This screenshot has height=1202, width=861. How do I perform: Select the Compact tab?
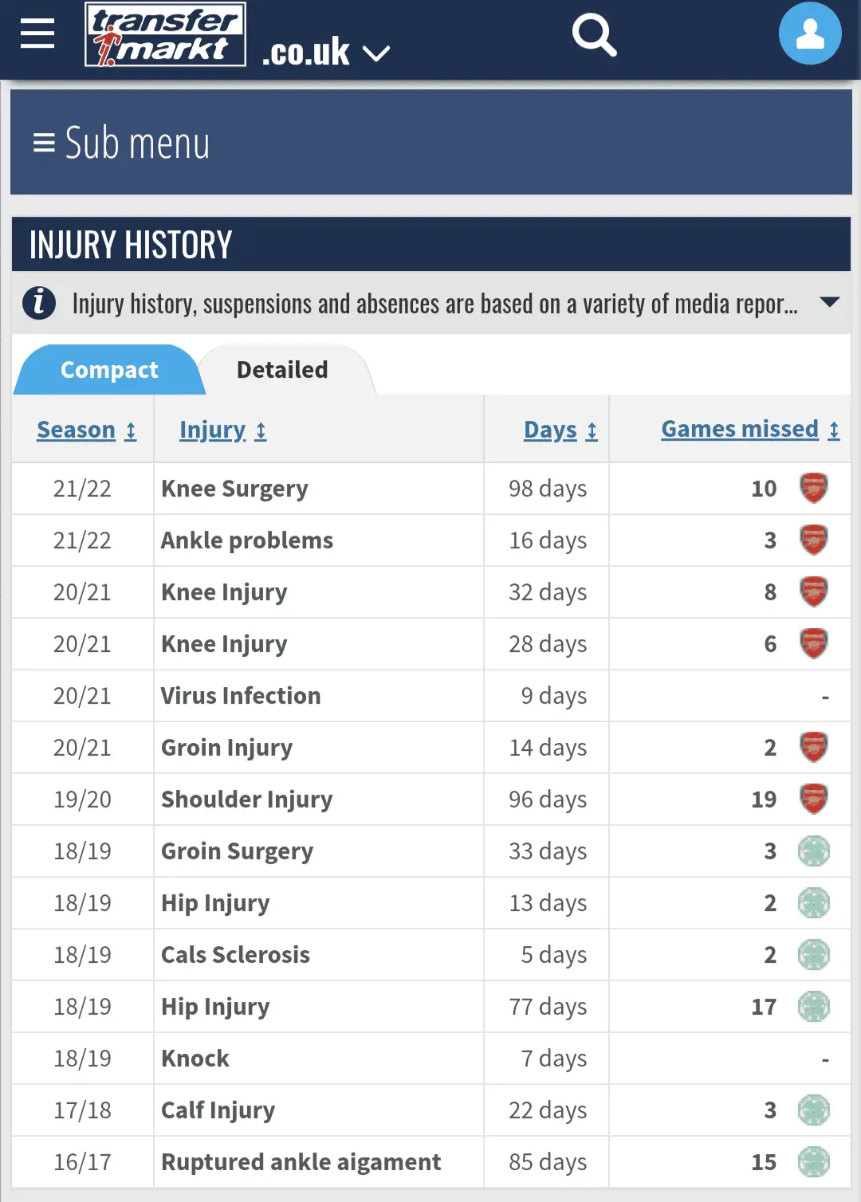point(109,370)
